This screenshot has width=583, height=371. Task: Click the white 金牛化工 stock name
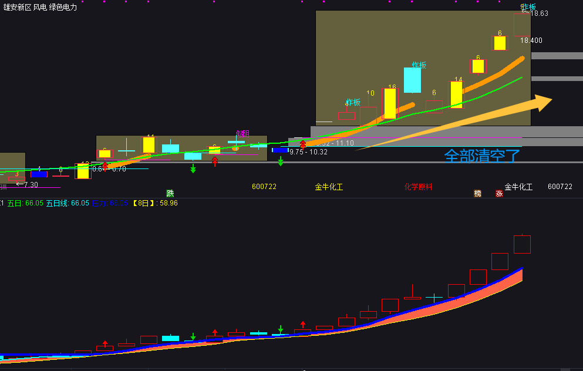coord(518,187)
